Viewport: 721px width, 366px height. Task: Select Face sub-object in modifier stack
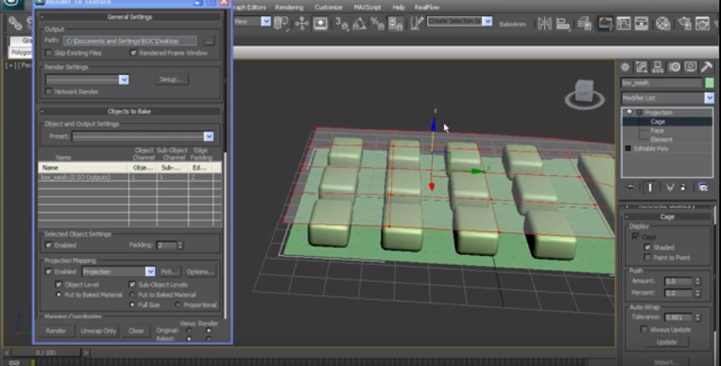click(657, 130)
